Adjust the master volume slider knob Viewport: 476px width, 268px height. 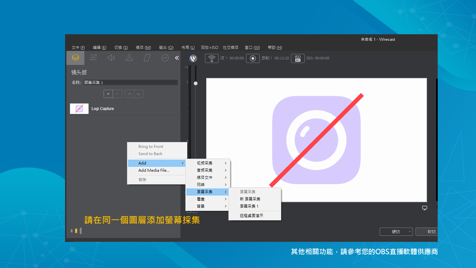[x=196, y=83]
